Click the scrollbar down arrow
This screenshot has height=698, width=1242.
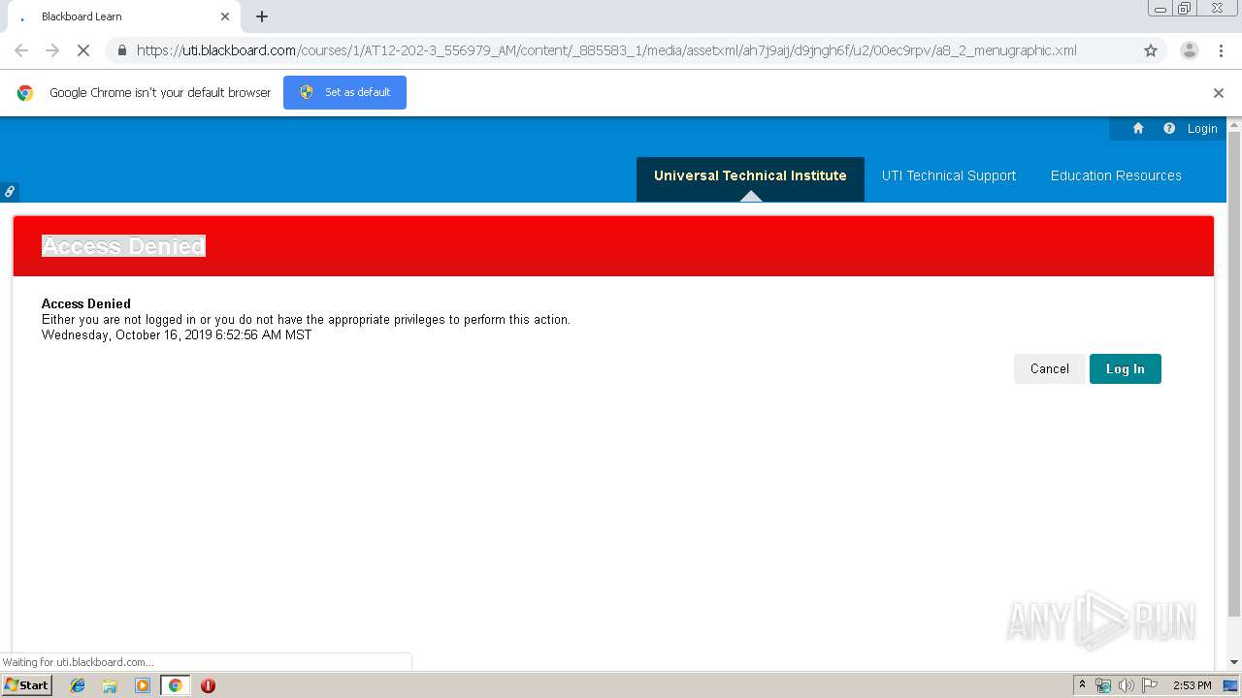[1234, 662]
